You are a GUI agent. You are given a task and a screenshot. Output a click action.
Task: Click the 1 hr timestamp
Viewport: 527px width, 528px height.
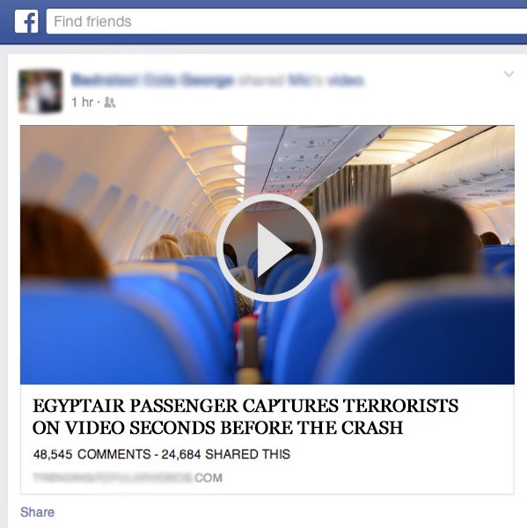click(x=82, y=102)
